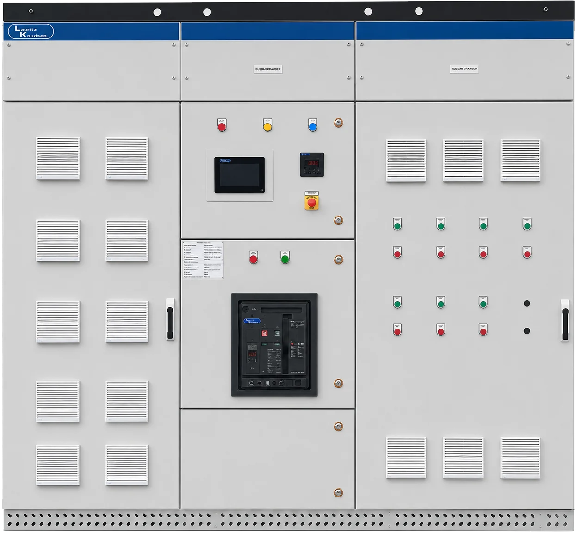Click the top-left vent grille on the left cabinet
Screen dimensions: 577x534
pyautogui.click(x=58, y=158)
